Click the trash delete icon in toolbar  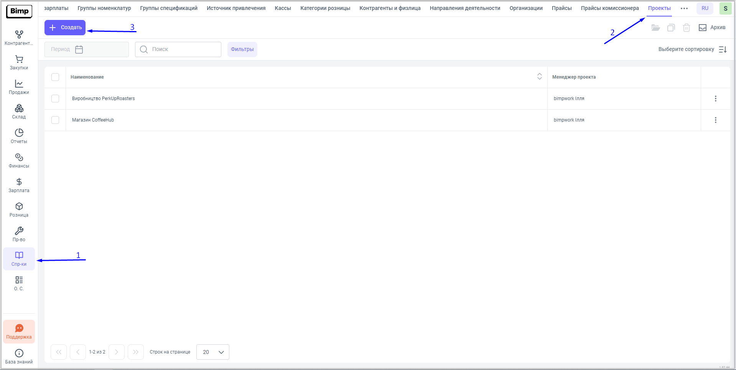point(686,28)
